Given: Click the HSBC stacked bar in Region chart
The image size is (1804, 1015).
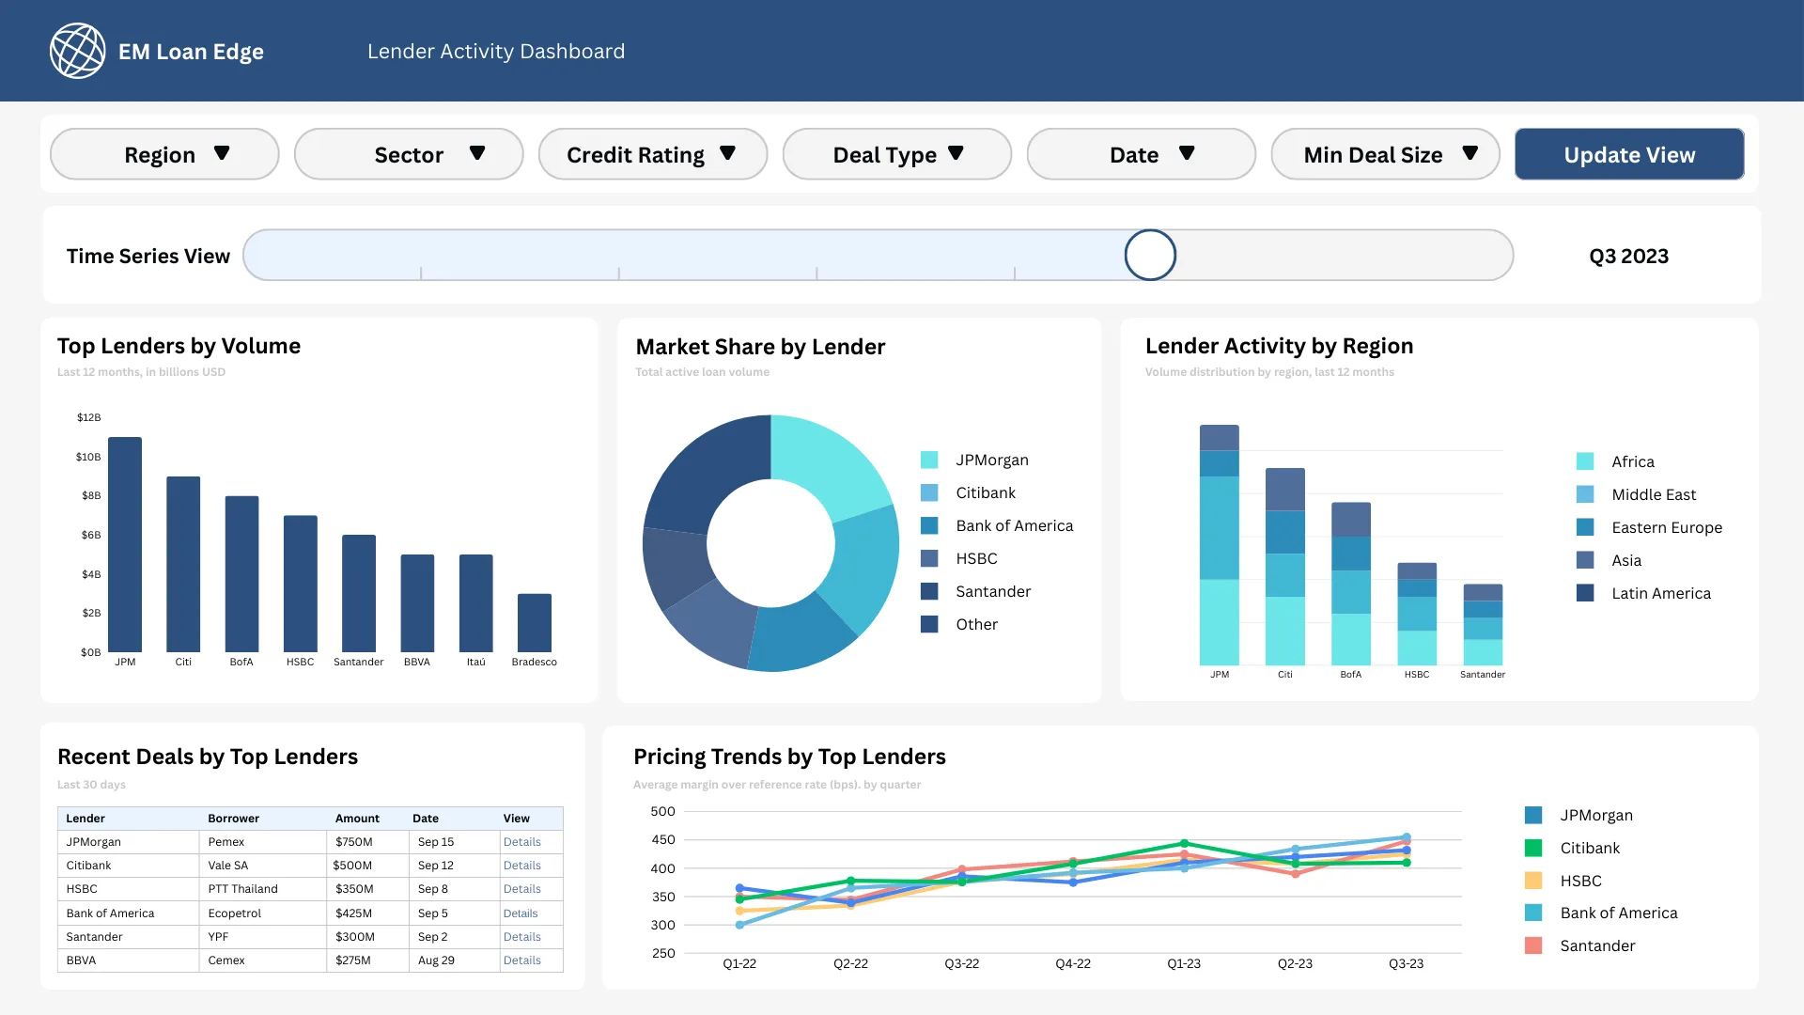Looking at the screenshot, I should point(1417,614).
